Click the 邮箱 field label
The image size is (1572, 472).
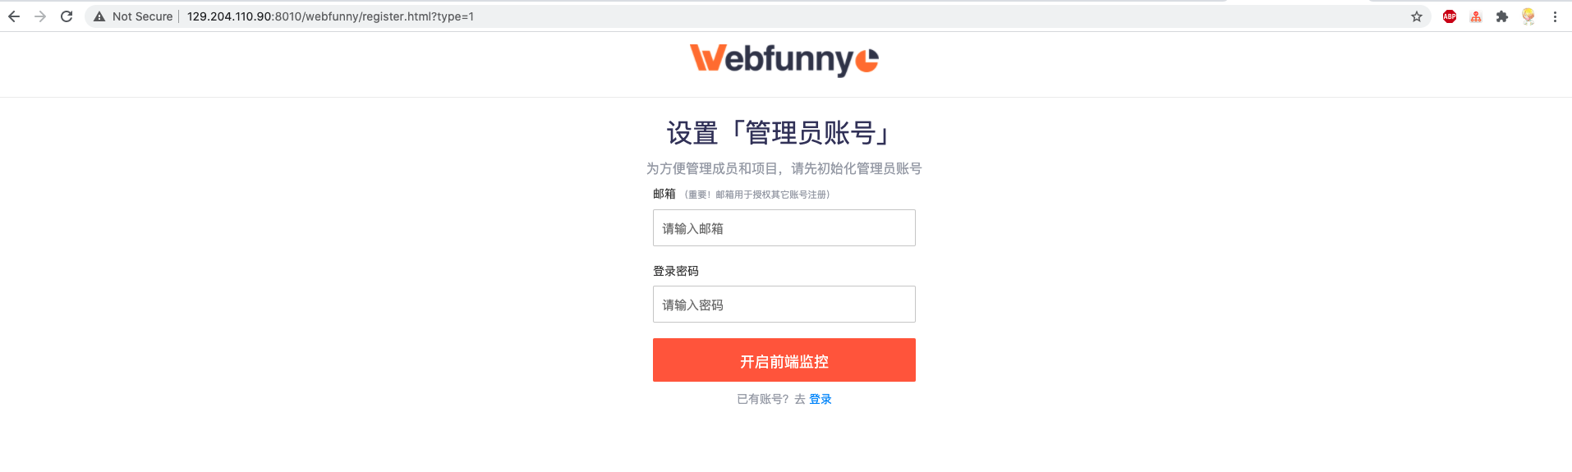tap(664, 194)
